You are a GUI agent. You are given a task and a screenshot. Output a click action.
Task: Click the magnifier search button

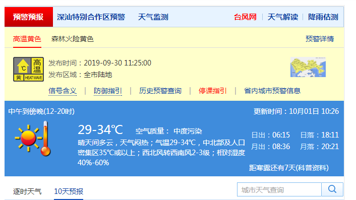coord(332,189)
